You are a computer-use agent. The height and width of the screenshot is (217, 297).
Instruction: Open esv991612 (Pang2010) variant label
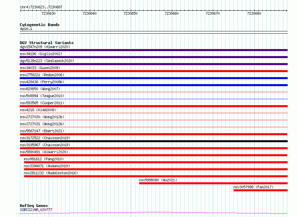44,159
